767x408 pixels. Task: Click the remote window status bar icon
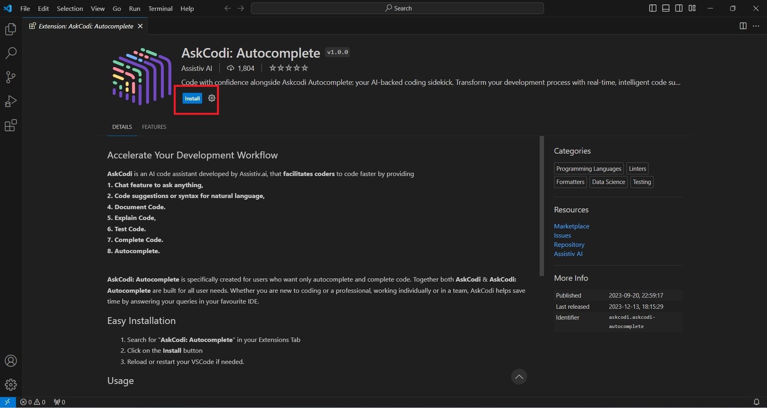(8, 402)
